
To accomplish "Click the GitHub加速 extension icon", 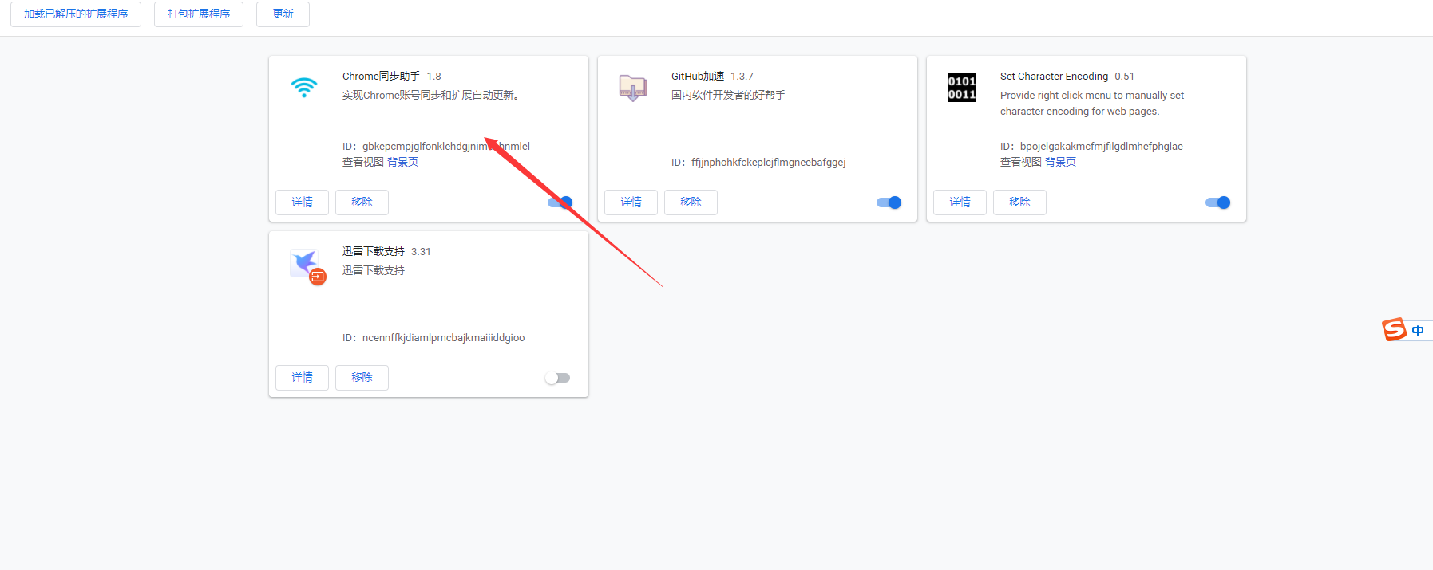I will [x=633, y=87].
